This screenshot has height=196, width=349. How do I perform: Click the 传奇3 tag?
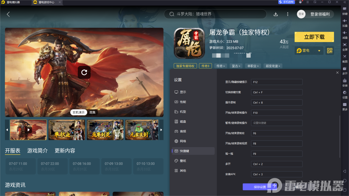[x=206, y=66]
